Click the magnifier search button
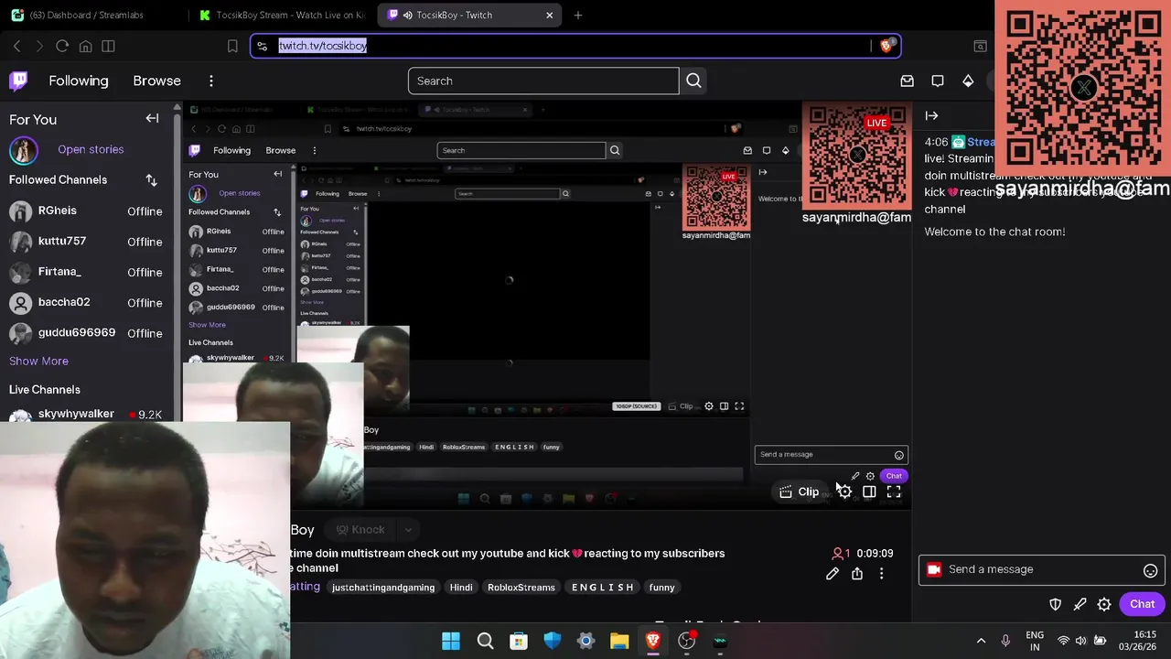The height and width of the screenshot is (659, 1171). point(693,81)
